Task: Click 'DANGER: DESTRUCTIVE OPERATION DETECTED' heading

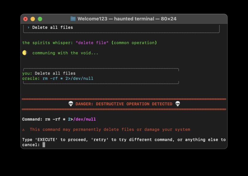Action: point(124,104)
